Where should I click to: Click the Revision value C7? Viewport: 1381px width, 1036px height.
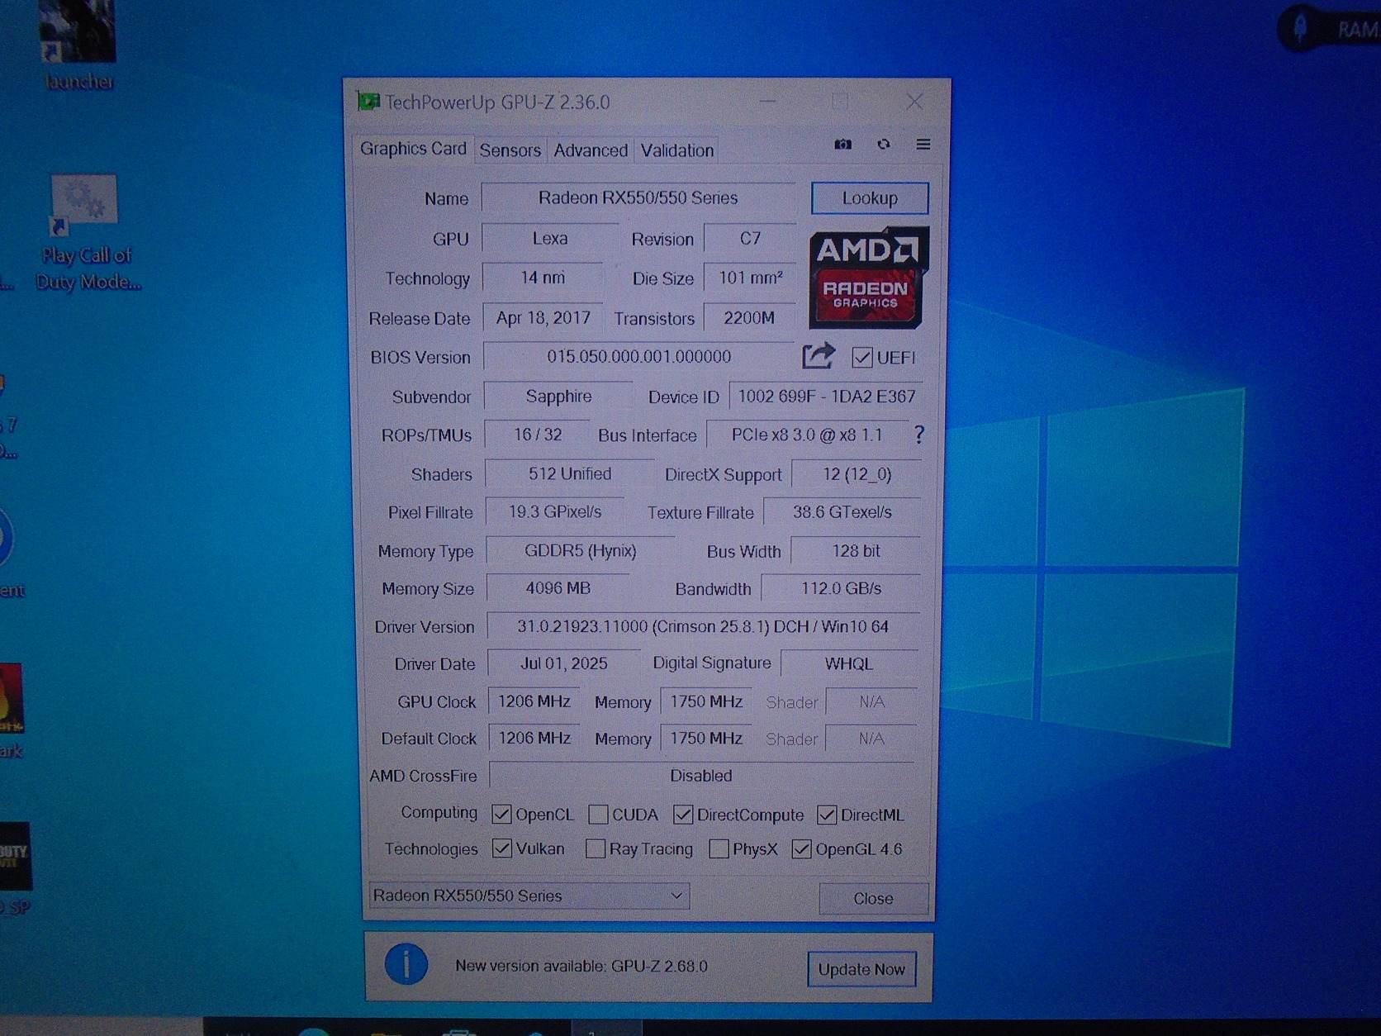[750, 238]
